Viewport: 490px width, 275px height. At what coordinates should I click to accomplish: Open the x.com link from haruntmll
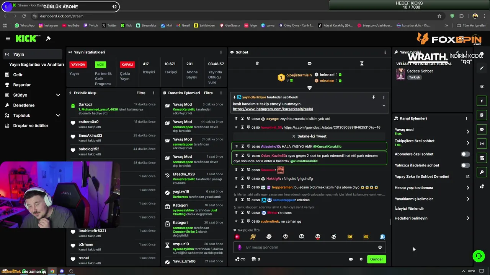coord(332,128)
